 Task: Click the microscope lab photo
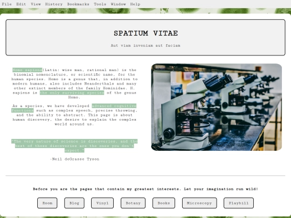coord(217,107)
